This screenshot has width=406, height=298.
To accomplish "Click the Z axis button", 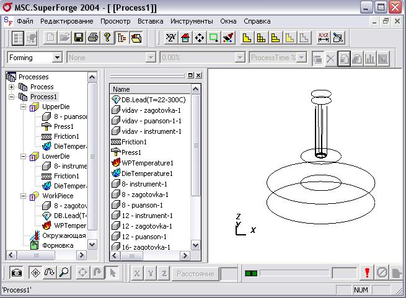I will [x=164, y=273].
